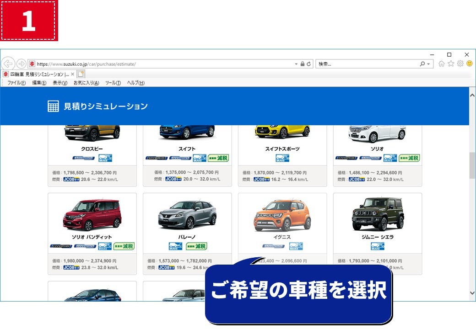
Task: Click the price 1,870,000 ～ 2,119,700 円
Action: click(x=280, y=173)
